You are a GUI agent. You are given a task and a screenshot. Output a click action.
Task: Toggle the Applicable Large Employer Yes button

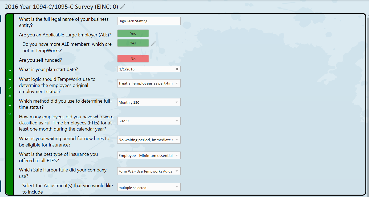(133, 33)
